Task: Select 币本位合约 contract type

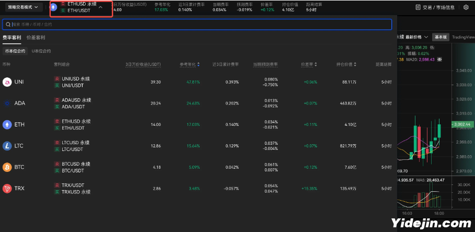Action: pyautogui.click(x=15, y=51)
